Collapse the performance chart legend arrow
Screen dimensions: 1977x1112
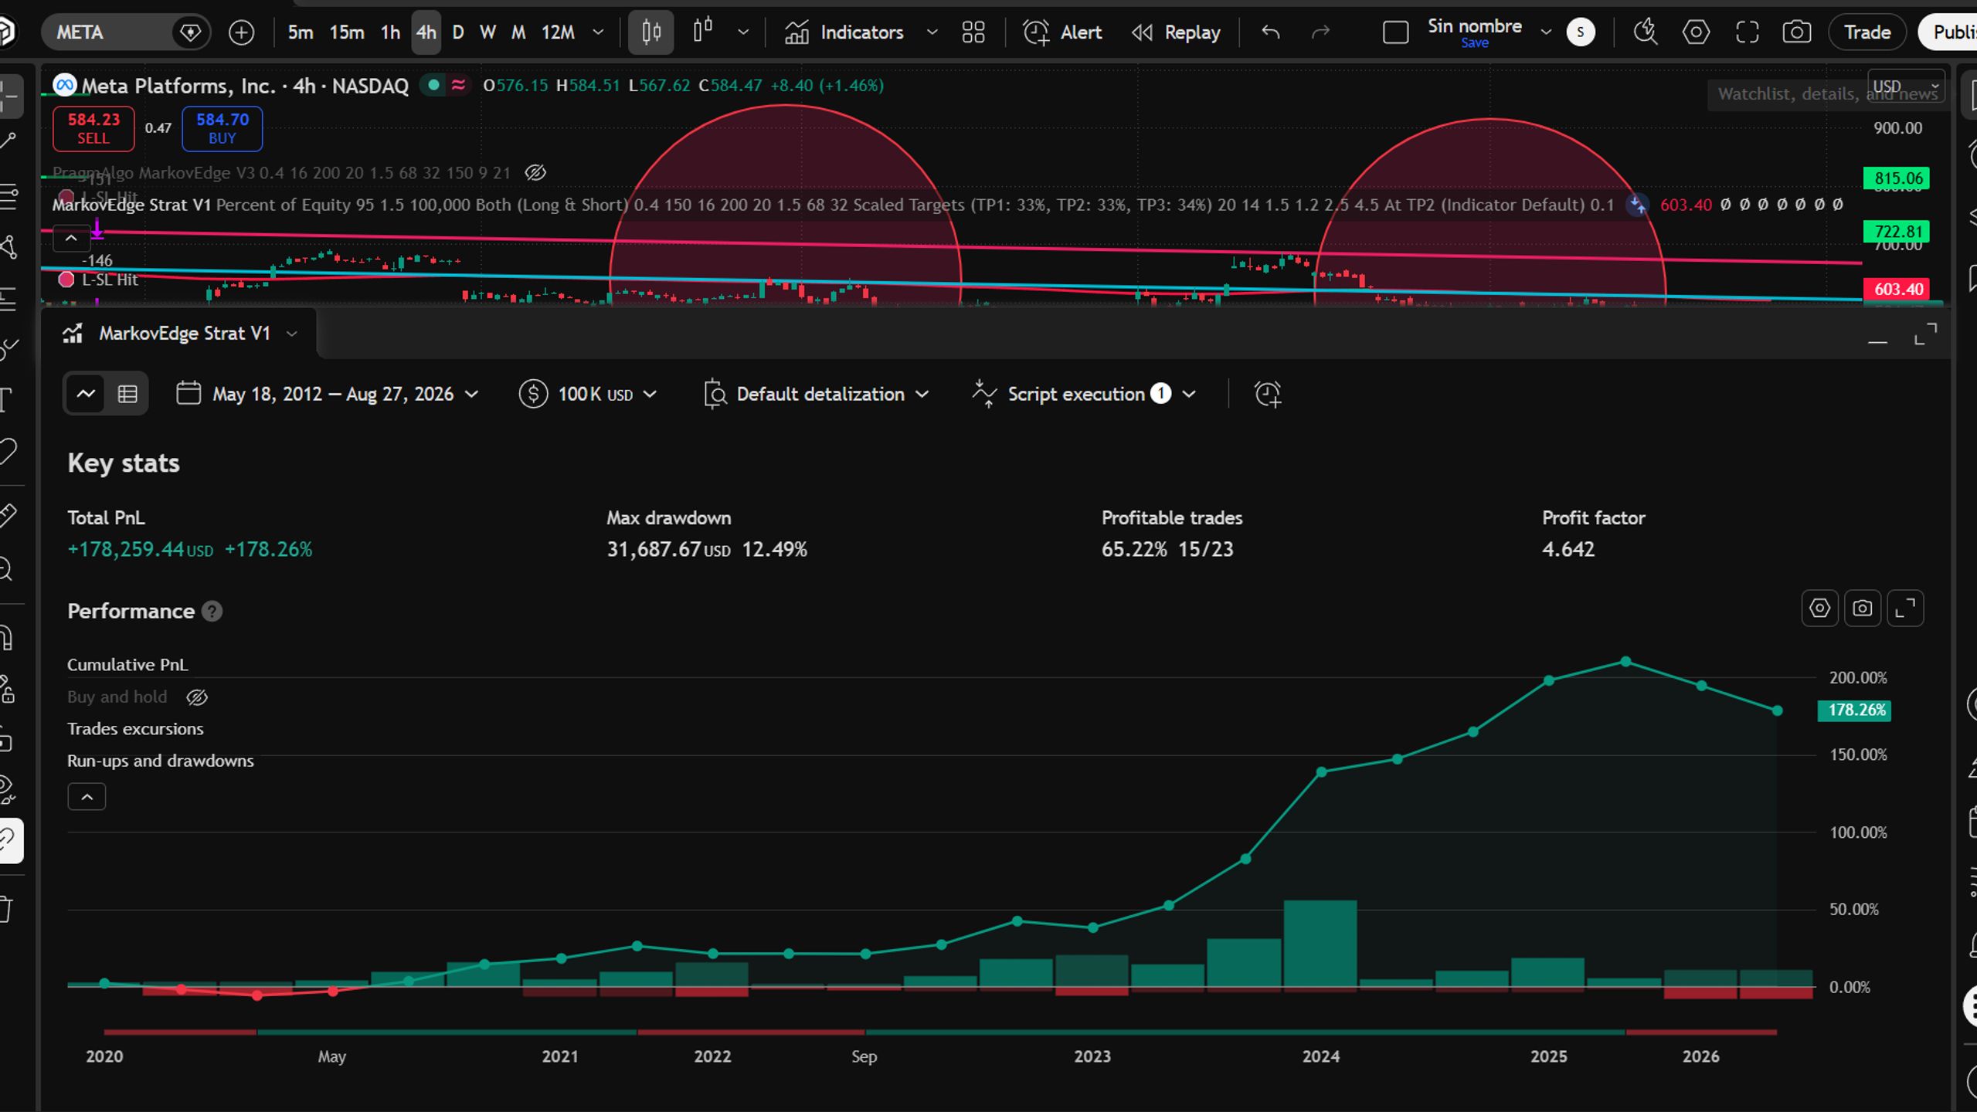(87, 797)
